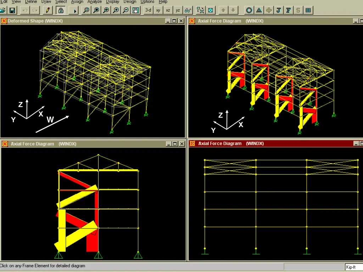The image size is (363, 272).
Task: Toggle the lock/unlock model padlock
Action: pyautogui.click(x=61, y=10)
